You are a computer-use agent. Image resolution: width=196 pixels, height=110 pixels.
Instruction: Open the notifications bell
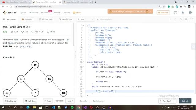point(183,13)
